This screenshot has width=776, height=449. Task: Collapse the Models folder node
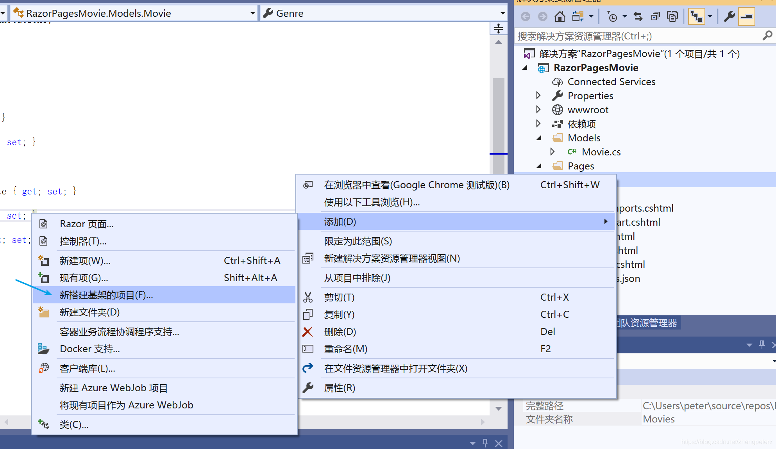coord(539,138)
